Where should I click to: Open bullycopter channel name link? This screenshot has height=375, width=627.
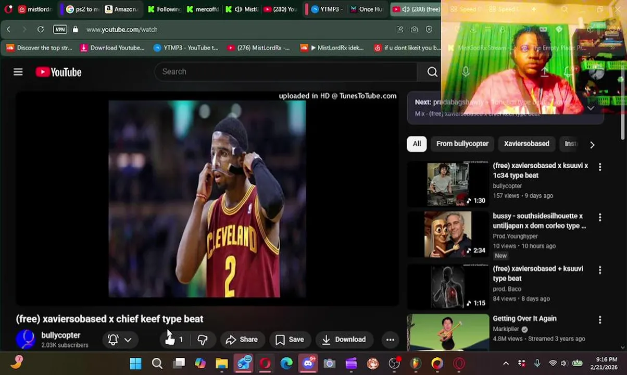[61, 335]
